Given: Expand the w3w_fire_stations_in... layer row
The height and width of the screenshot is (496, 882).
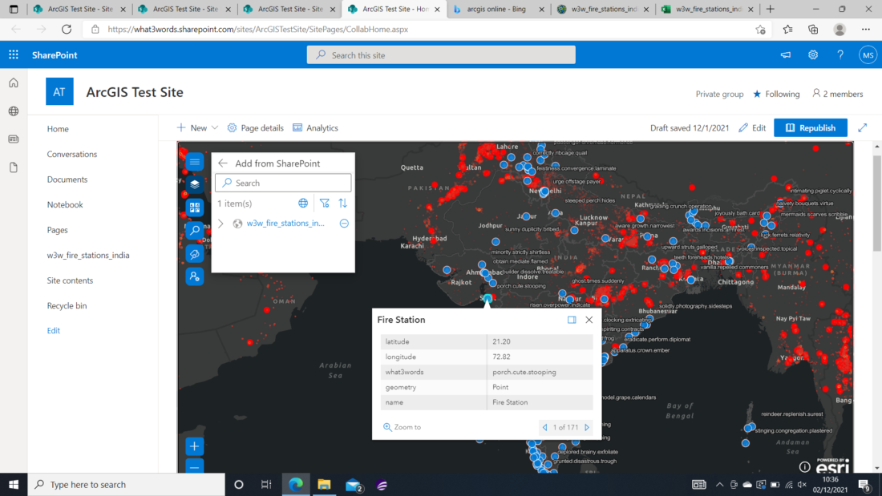Looking at the screenshot, I should pos(221,224).
